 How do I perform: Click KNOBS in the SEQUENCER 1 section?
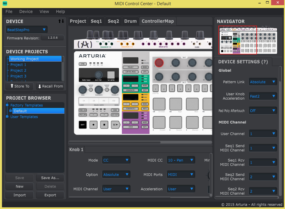(145, 85)
